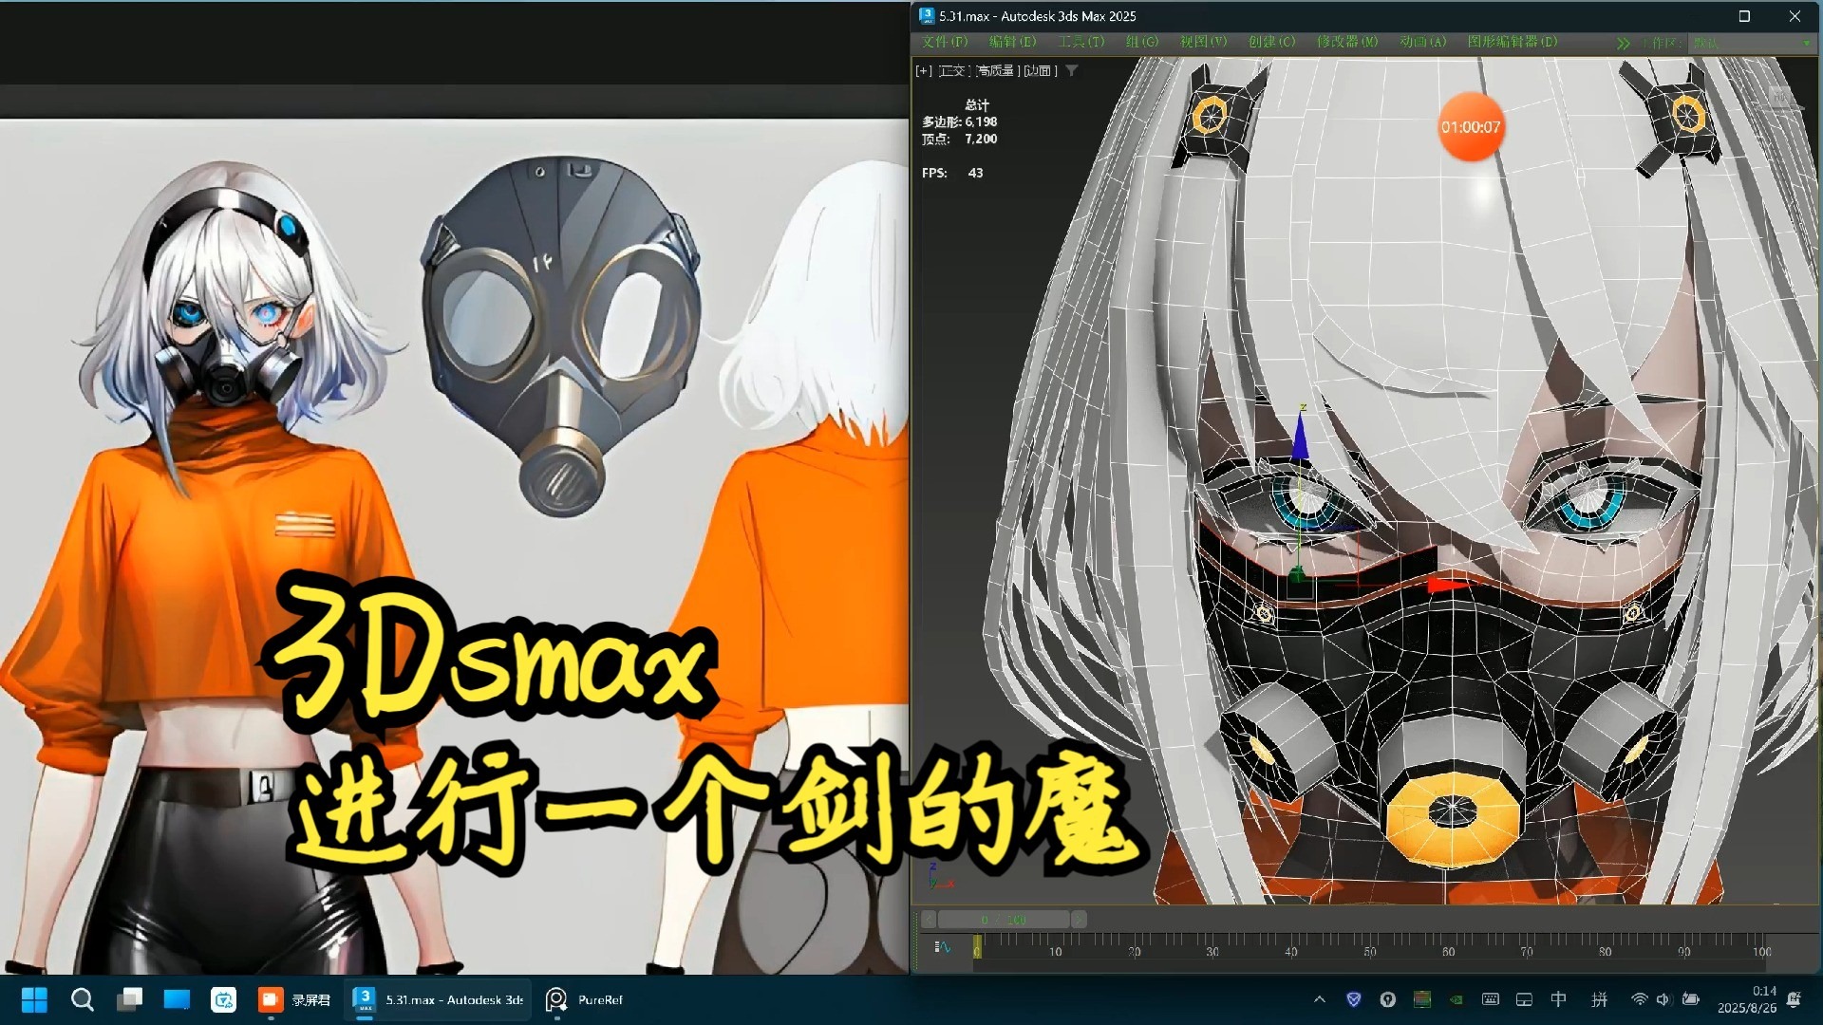Click the 拼 pinyin IME indicator
Image resolution: width=1823 pixels, height=1025 pixels.
pos(1600,999)
